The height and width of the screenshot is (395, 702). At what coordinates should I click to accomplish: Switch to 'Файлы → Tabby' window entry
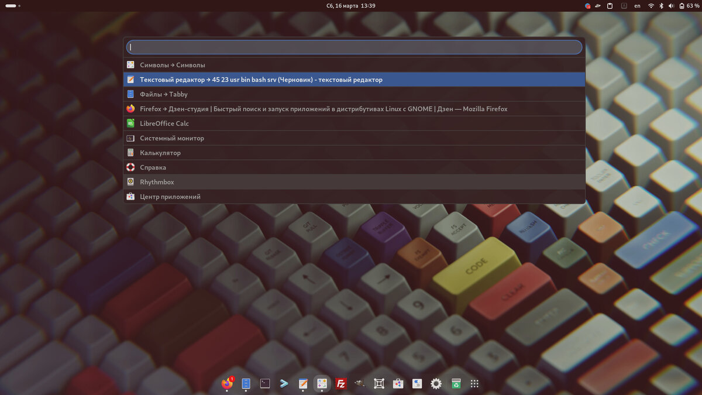(355, 94)
